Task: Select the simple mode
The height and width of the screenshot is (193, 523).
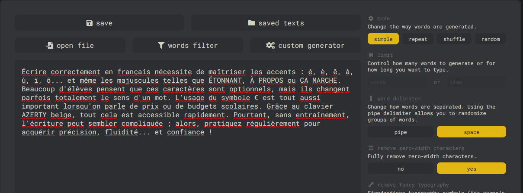Action: [383, 39]
